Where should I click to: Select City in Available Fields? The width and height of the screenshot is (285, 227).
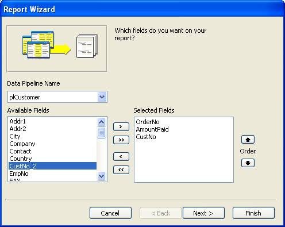tap(52, 136)
